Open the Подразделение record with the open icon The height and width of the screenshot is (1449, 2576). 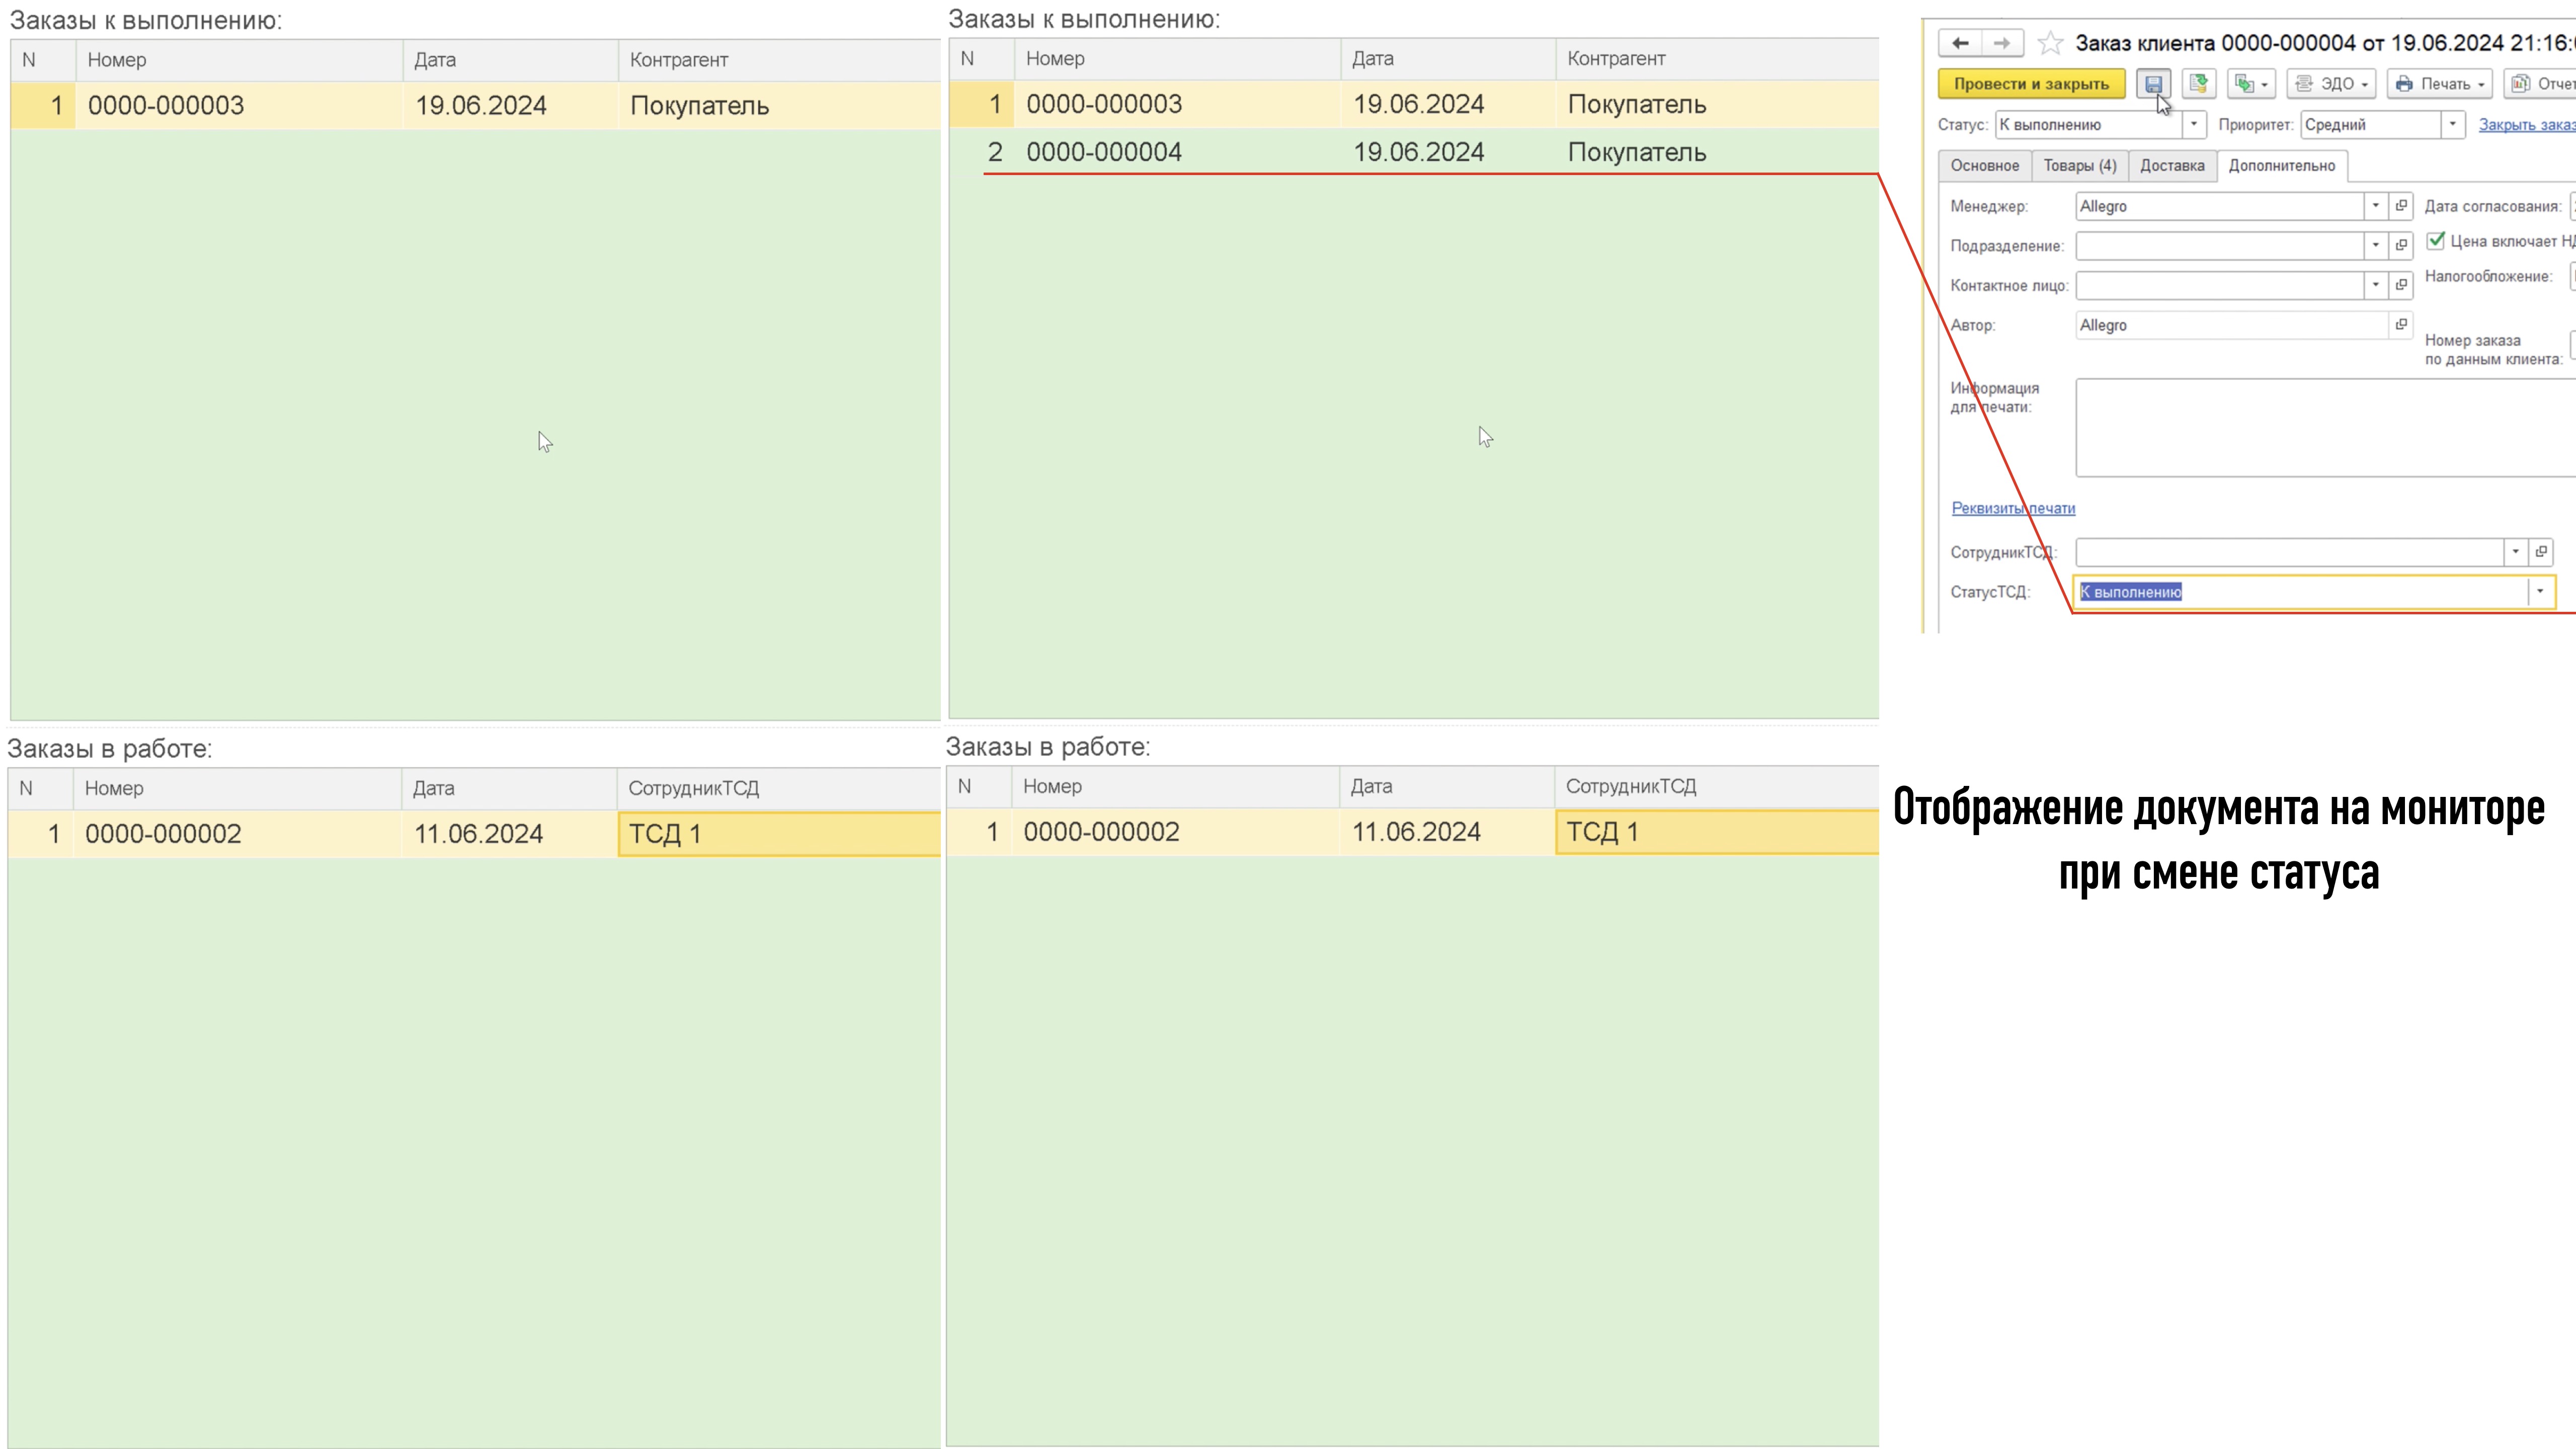2401,246
